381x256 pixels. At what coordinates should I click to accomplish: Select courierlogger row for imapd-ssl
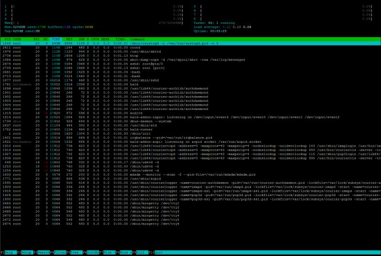[x=190, y=191]
